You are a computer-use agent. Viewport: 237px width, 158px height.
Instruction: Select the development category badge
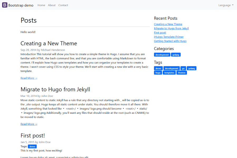point(162,55)
